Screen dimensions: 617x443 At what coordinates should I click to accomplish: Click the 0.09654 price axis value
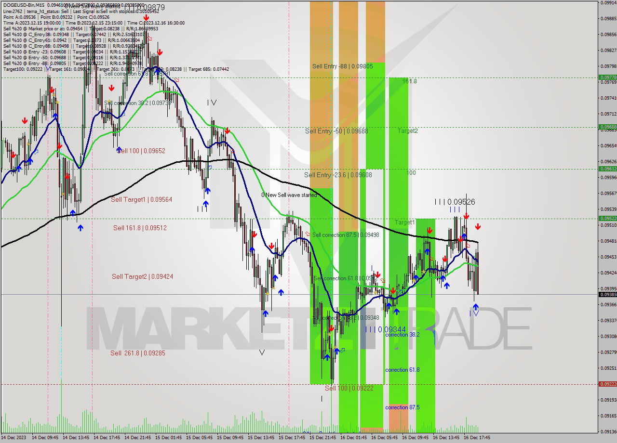click(609, 145)
